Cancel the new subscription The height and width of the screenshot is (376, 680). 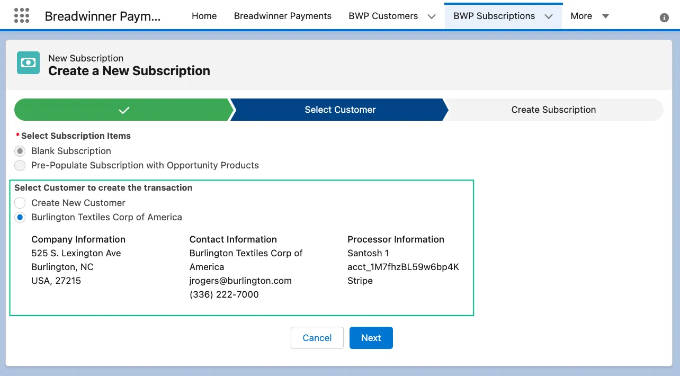pos(317,338)
